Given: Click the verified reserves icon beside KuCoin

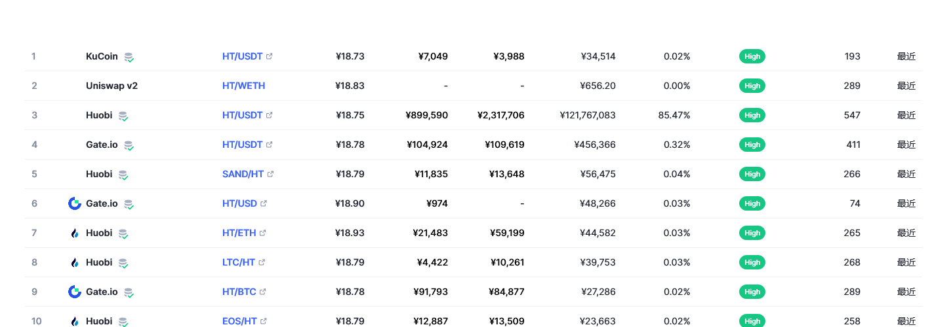Looking at the screenshot, I should click(129, 57).
